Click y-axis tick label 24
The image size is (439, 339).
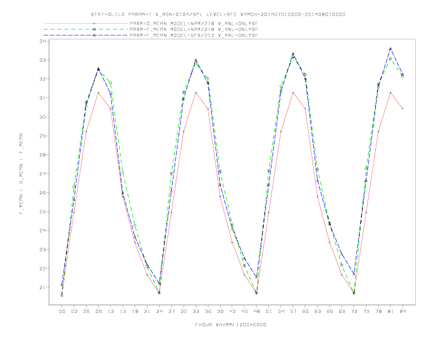(x=43, y=230)
